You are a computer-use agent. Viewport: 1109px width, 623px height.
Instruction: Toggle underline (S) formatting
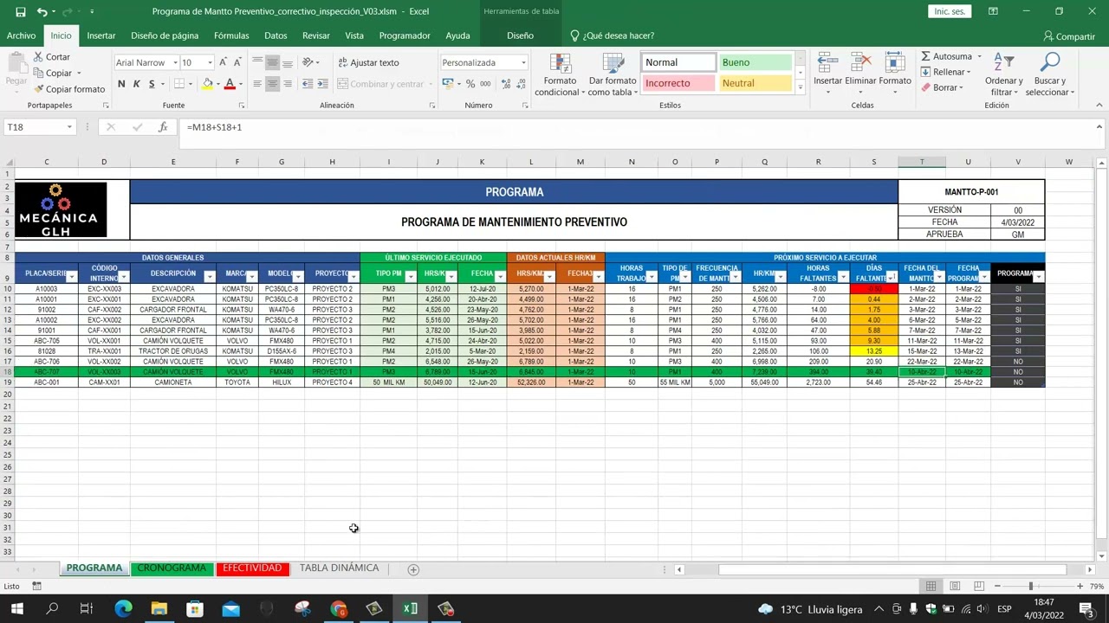point(152,84)
